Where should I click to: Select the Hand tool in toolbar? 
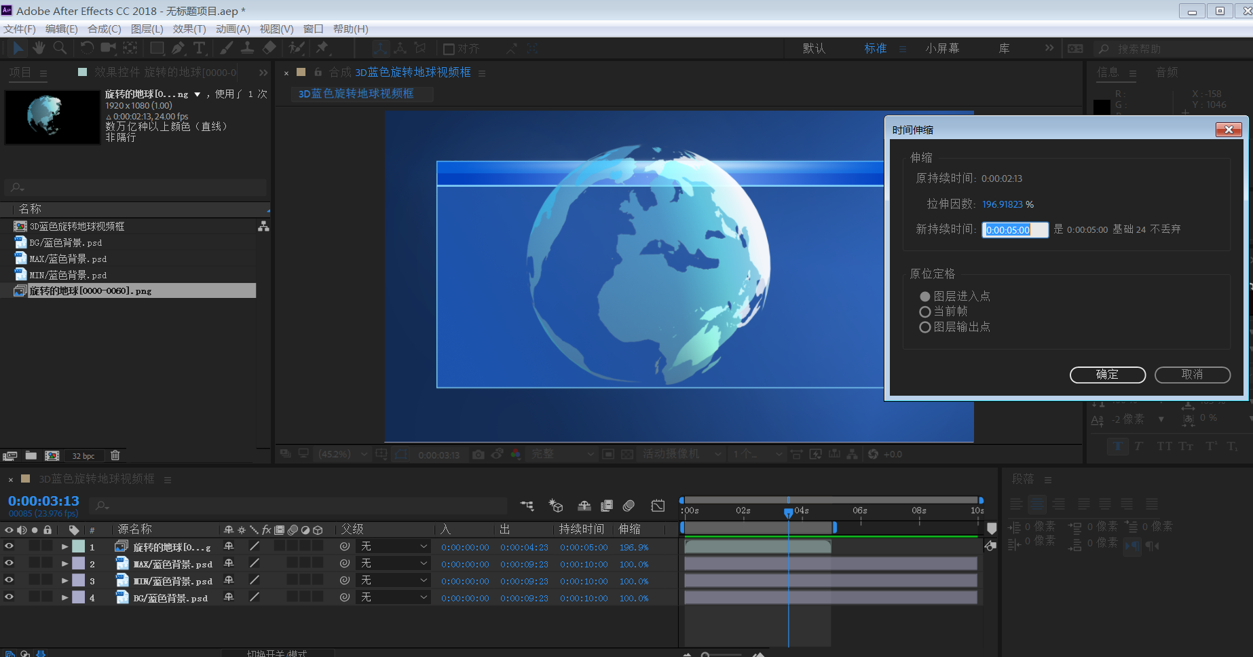click(x=39, y=48)
